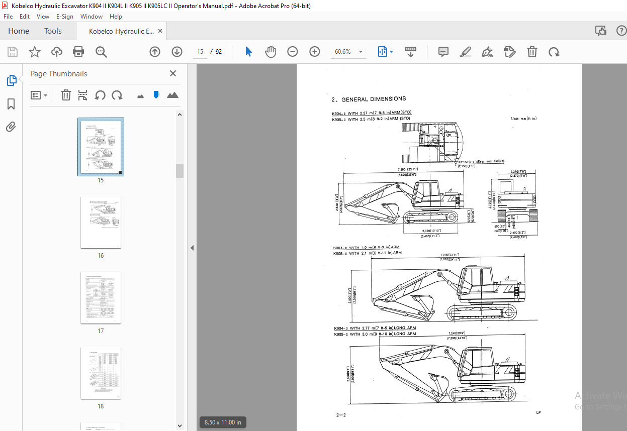Click the thumbnail size slider handle
The width and height of the screenshot is (627, 431).
tap(156, 94)
